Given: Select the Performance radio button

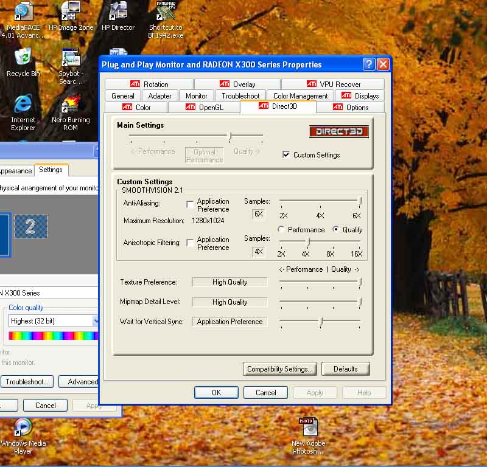Looking at the screenshot, I should (x=281, y=230).
